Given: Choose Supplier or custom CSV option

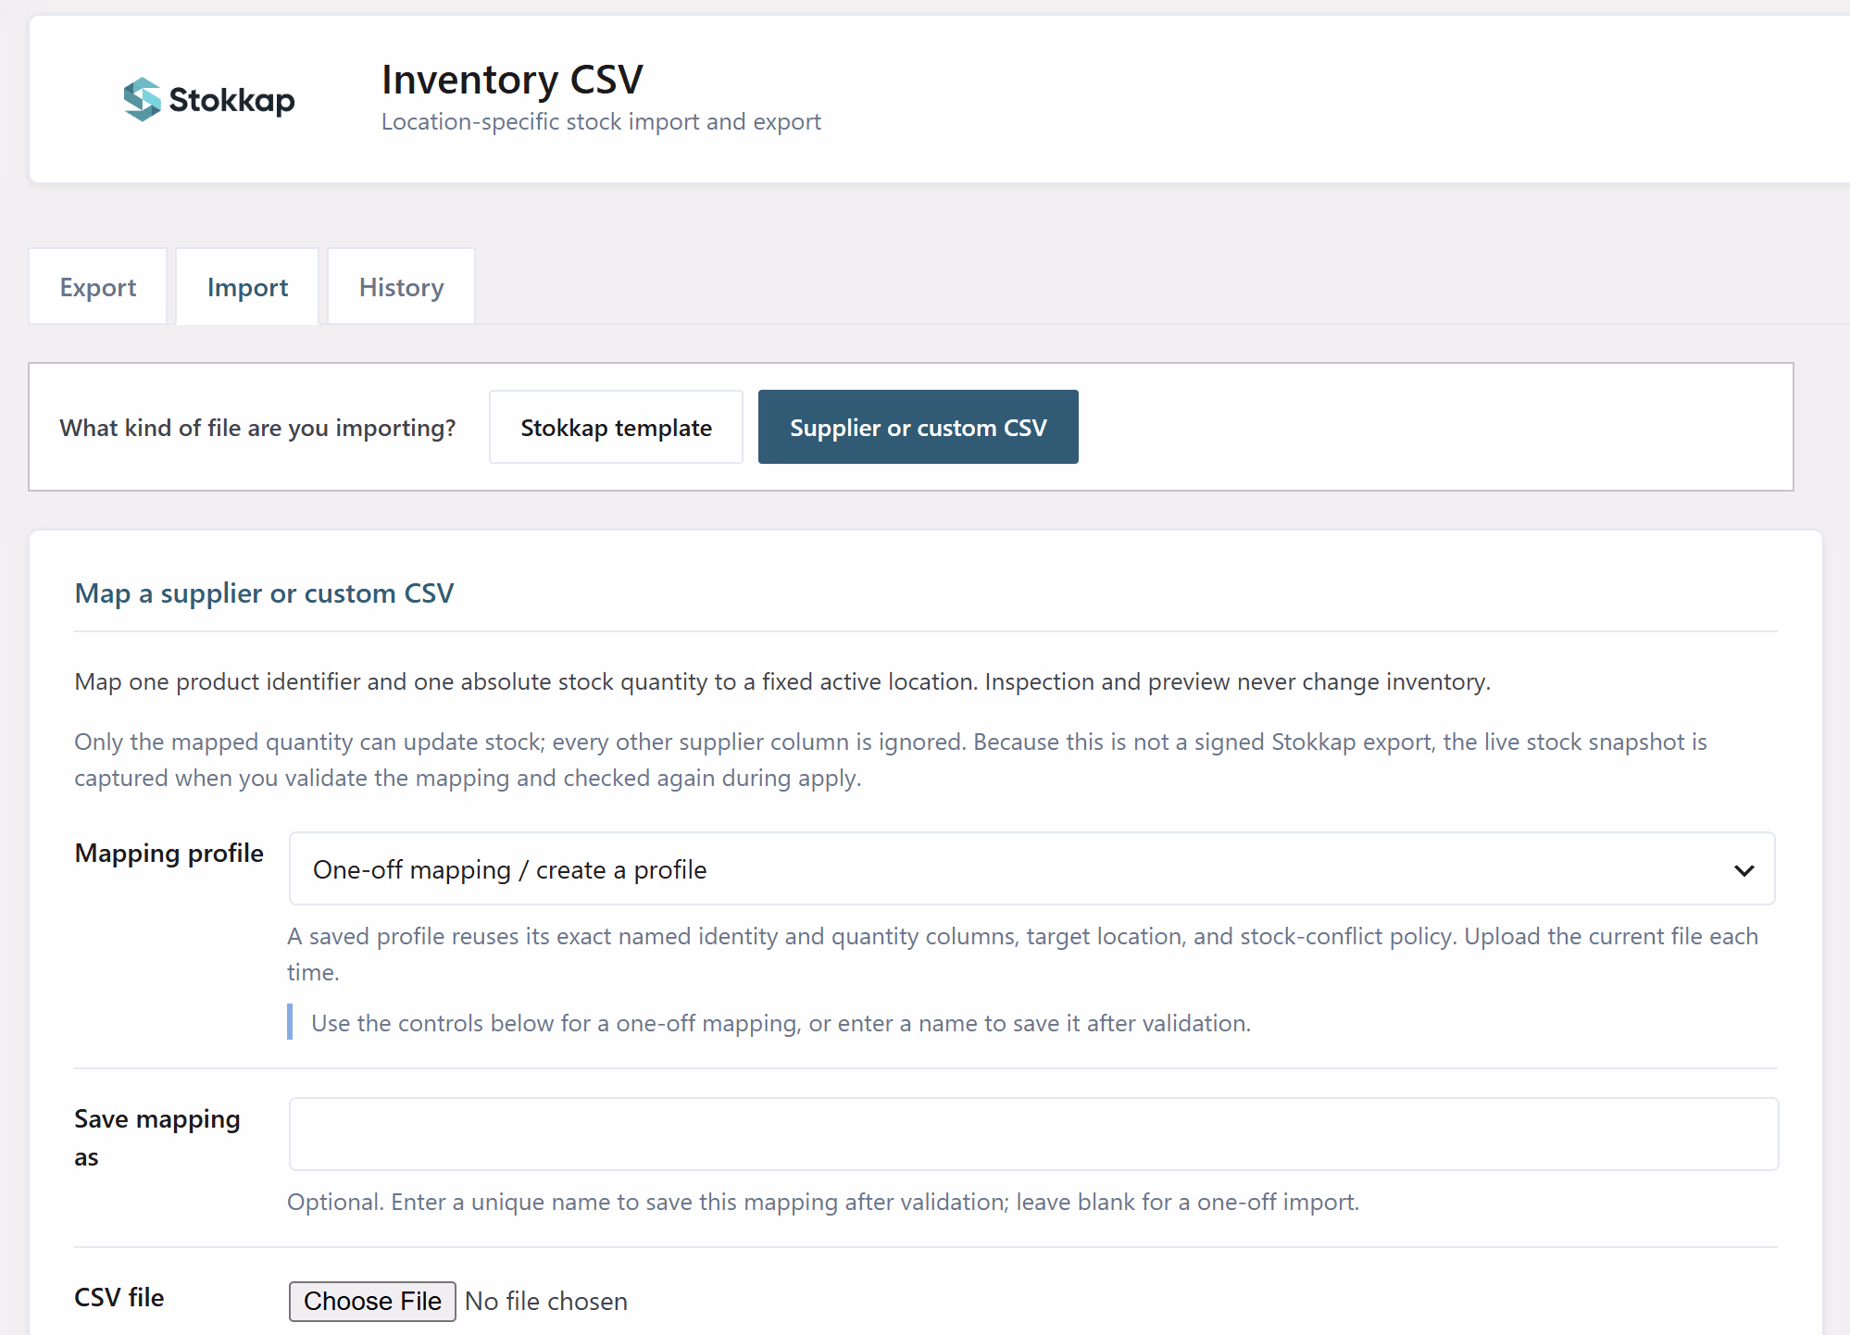Looking at the screenshot, I should coord(918,427).
